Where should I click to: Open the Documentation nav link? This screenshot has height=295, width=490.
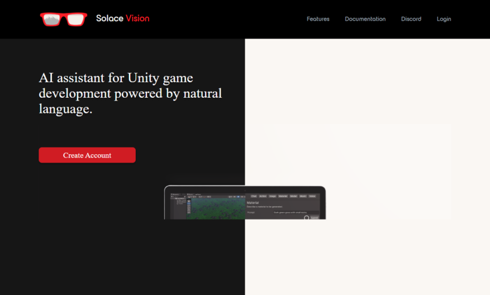pos(365,19)
